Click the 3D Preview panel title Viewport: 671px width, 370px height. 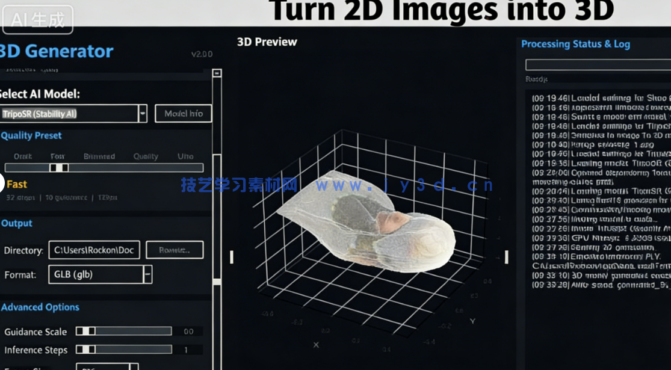pyautogui.click(x=266, y=42)
